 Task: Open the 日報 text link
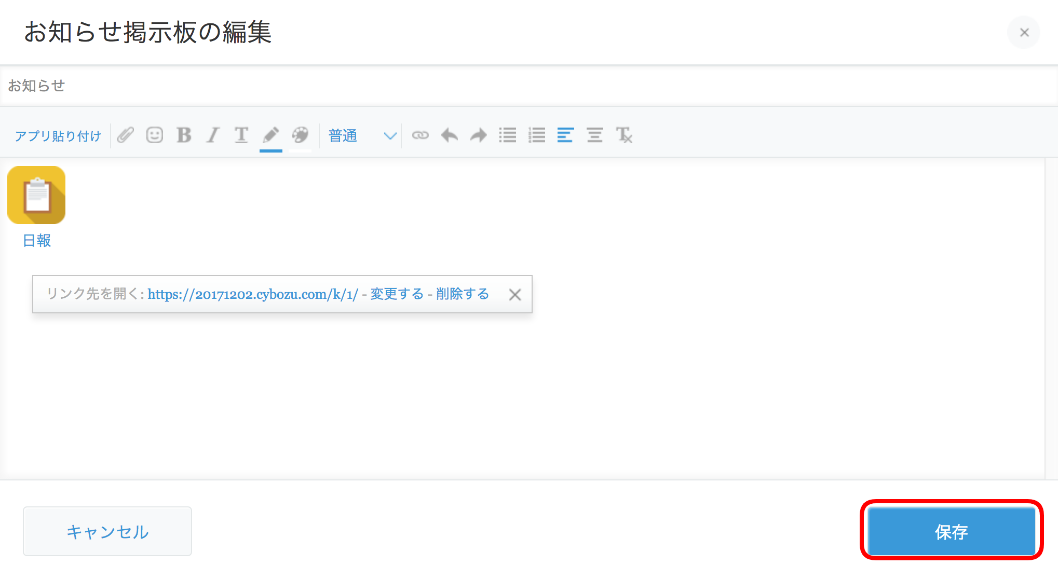37,241
